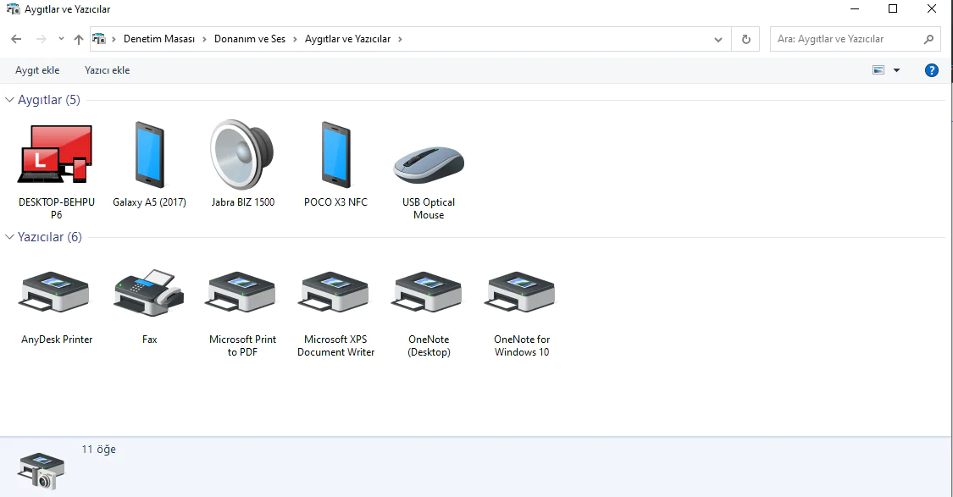Select the POCO X3 NFC phone
The image size is (953, 497).
(x=335, y=157)
